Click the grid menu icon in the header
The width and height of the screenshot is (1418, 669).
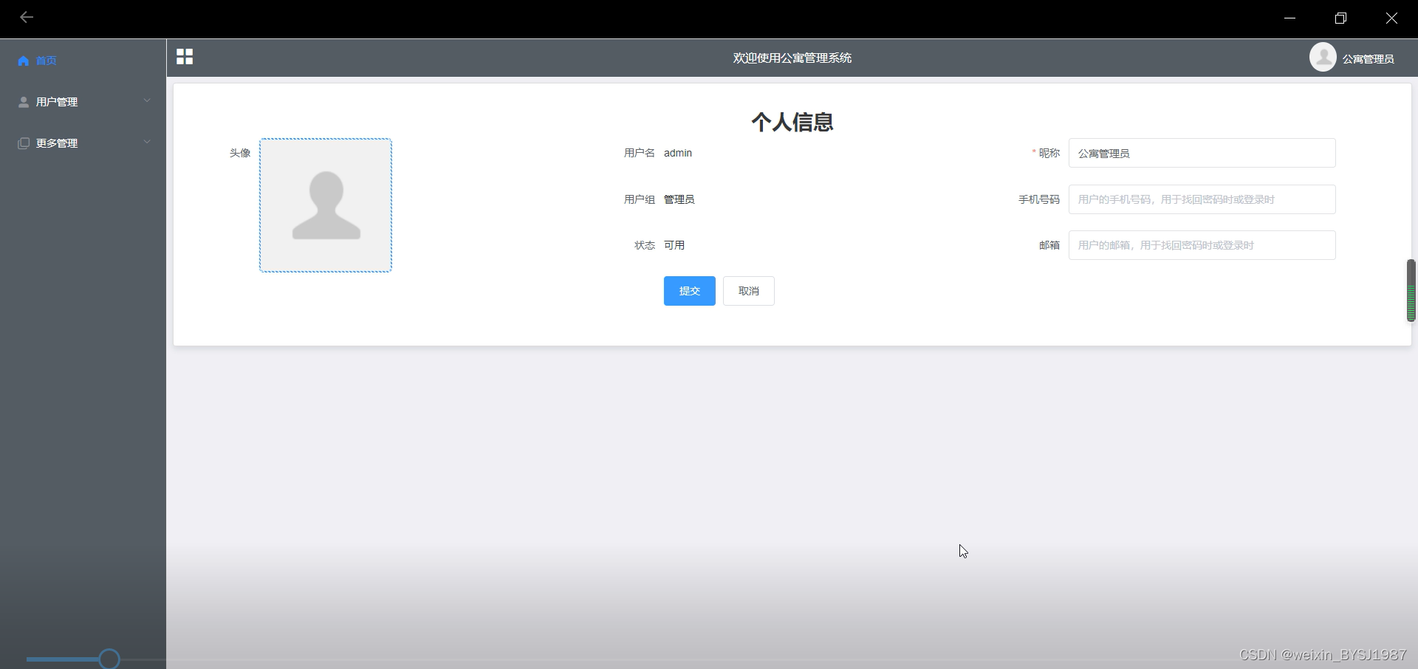click(x=185, y=57)
